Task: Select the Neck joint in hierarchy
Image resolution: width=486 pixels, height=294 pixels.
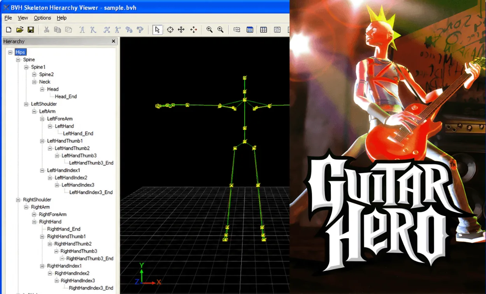Action: click(x=45, y=82)
